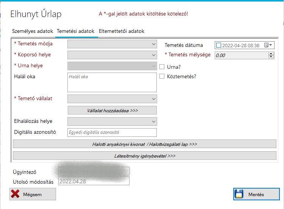This screenshot has height=209, width=284.
Task: Open the Eltemettetői adatok tab
Action: click(122, 31)
